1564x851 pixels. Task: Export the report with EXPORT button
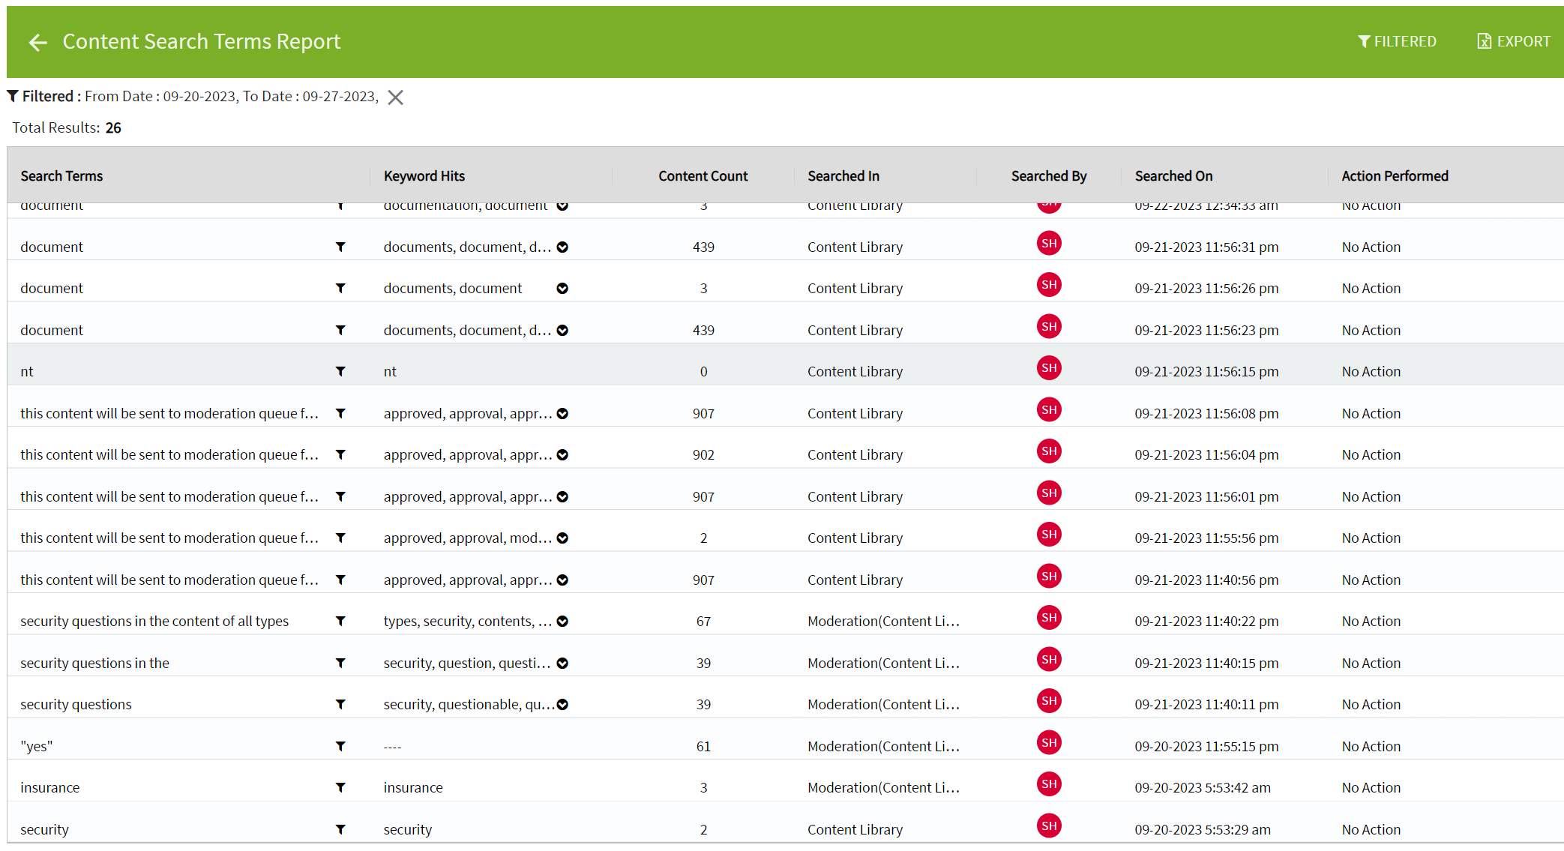1513,42
